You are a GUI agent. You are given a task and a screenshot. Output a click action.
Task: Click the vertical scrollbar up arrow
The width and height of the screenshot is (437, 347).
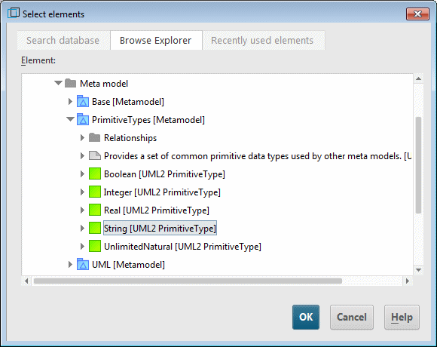(x=418, y=78)
